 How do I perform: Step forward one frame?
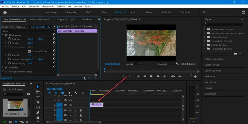click(158, 76)
